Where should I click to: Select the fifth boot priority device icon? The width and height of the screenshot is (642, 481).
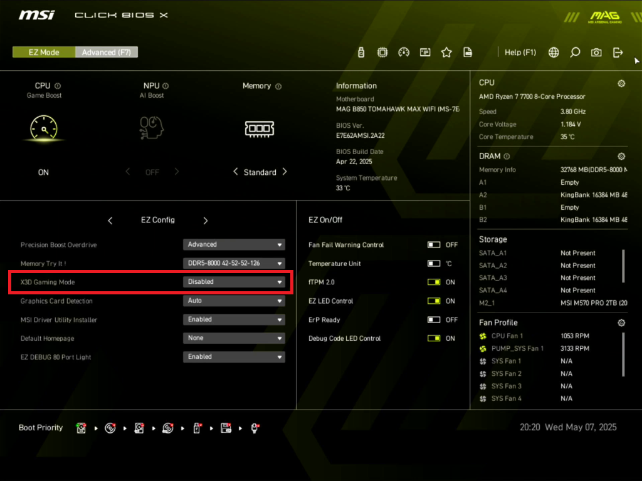click(197, 428)
